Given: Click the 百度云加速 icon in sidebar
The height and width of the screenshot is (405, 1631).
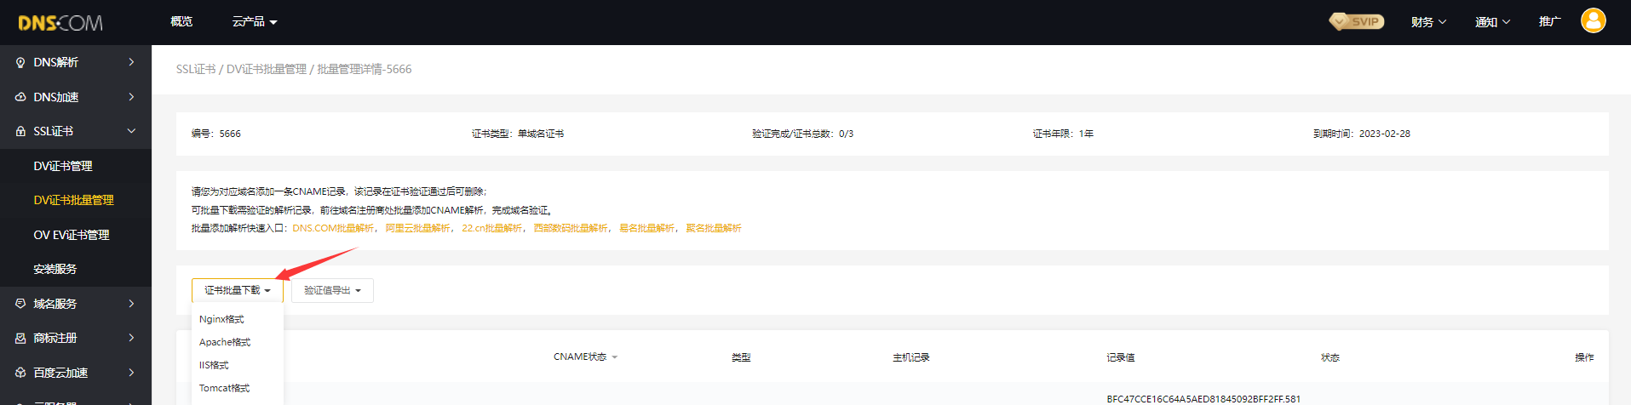Looking at the screenshot, I should pos(20,373).
